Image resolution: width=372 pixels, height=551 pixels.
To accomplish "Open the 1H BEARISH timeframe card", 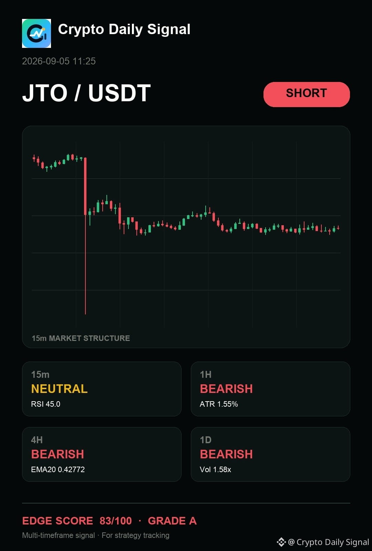I will click(x=270, y=389).
